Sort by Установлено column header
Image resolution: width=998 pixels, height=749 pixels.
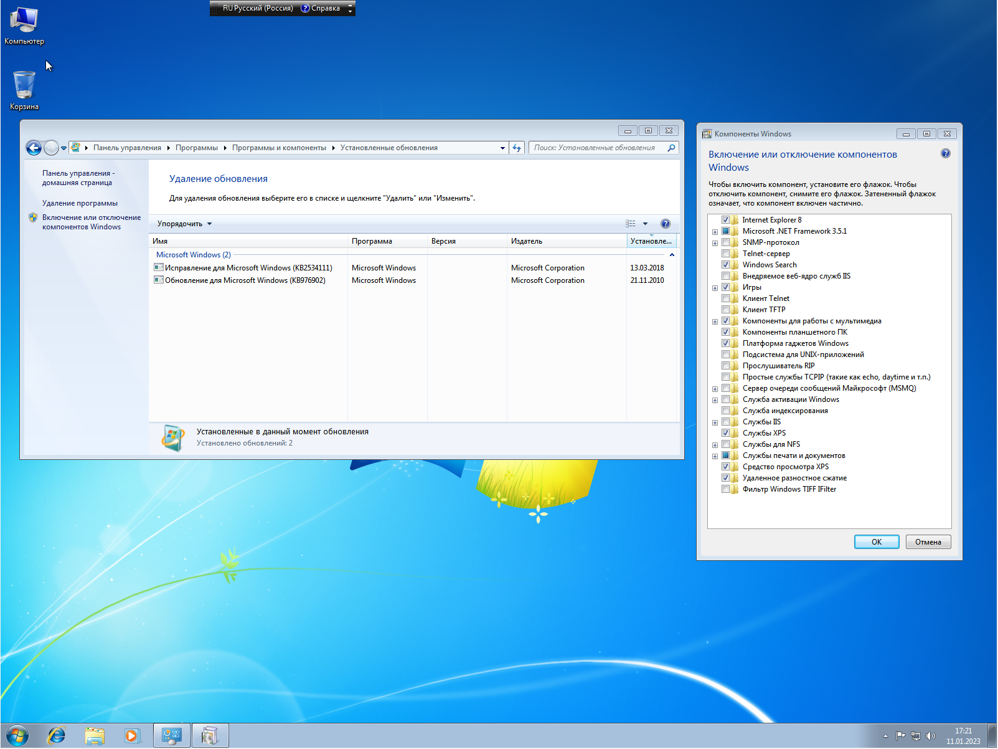pyautogui.click(x=651, y=241)
